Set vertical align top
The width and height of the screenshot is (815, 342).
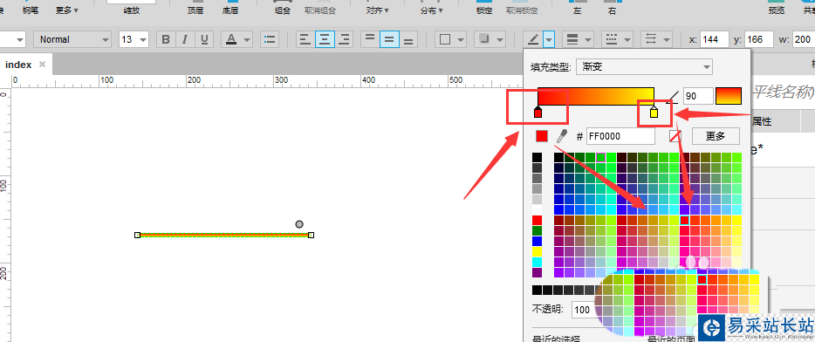coord(370,39)
